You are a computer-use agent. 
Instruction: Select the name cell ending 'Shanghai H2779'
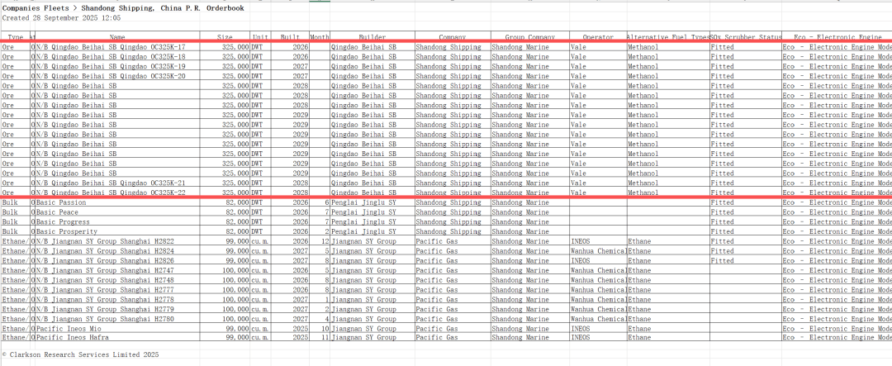117,309
